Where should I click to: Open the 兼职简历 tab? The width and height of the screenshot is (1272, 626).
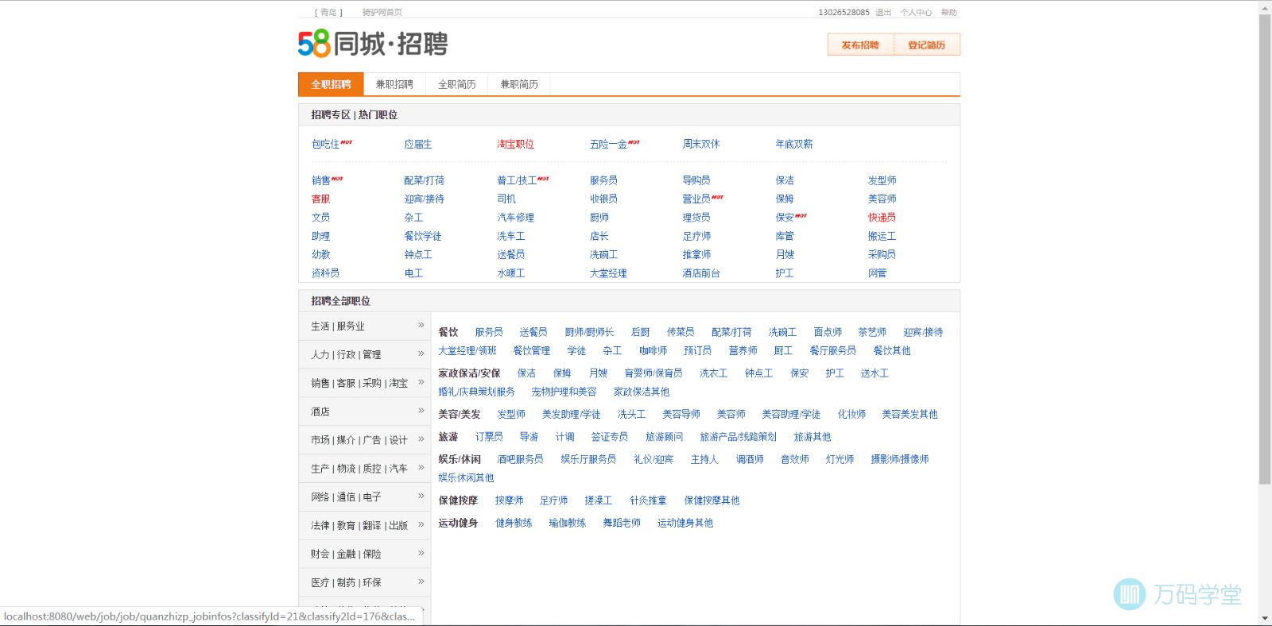(x=518, y=84)
